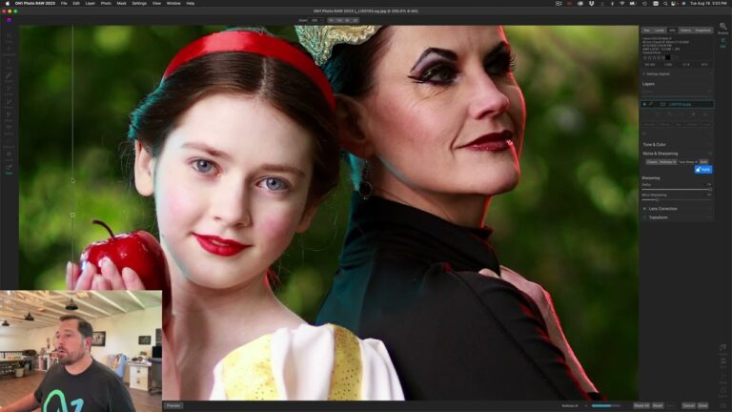Select the Crop tool in left toolbar
The width and height of the screenshot is (732, 412).
click(9, 36)
